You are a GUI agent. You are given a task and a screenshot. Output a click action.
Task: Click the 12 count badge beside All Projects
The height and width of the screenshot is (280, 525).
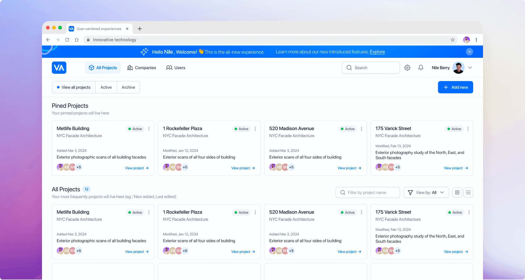click(87, 189)
